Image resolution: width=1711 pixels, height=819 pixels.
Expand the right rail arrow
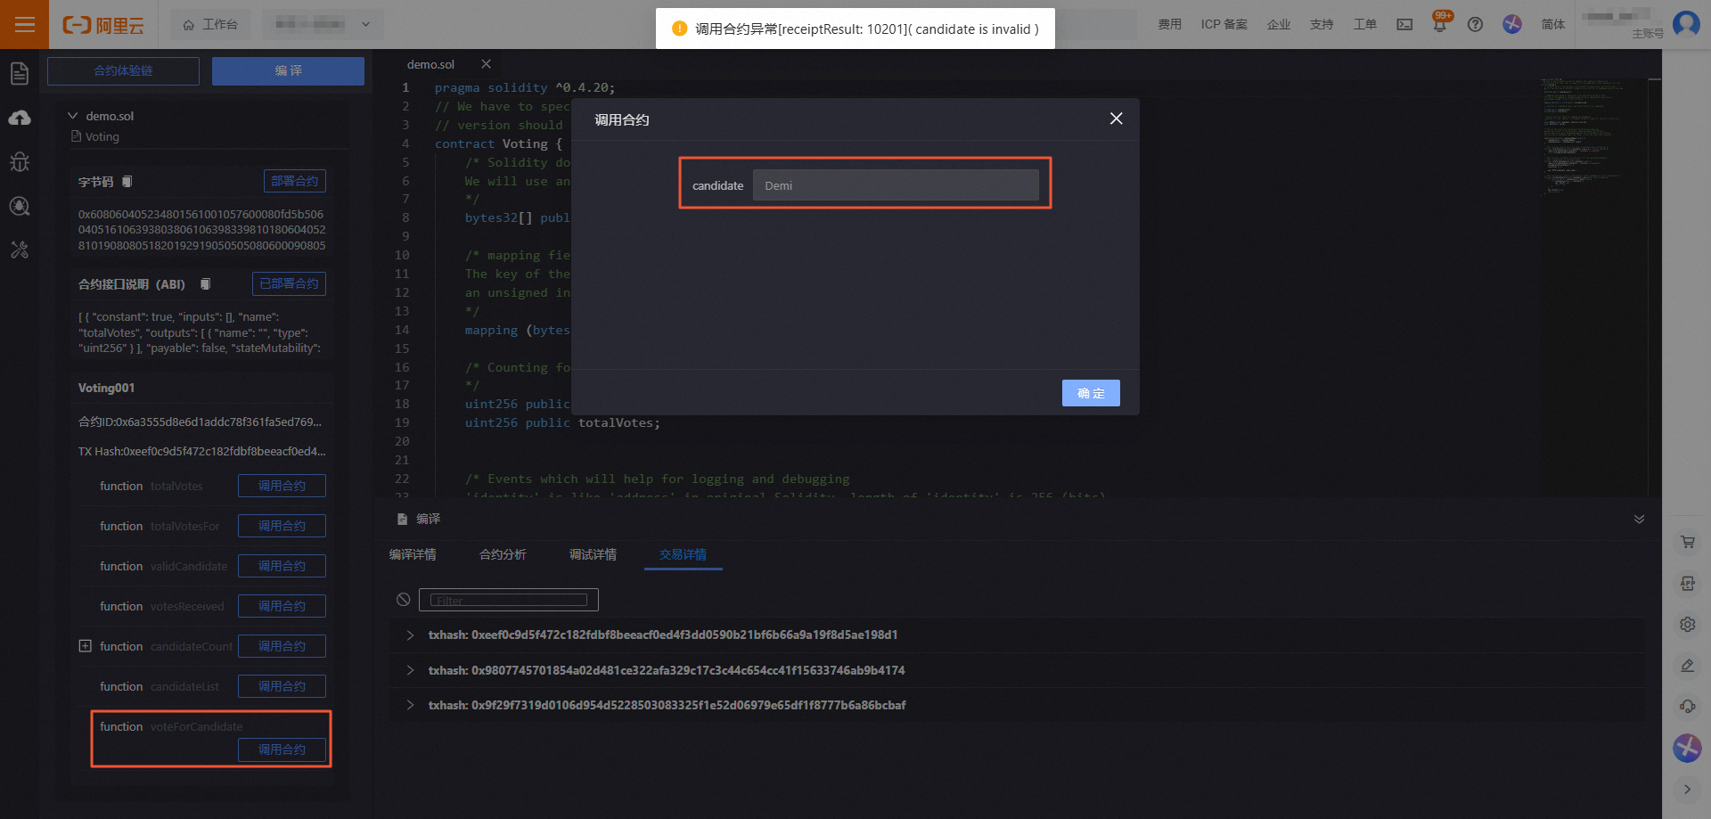(x=1687, y=789)
